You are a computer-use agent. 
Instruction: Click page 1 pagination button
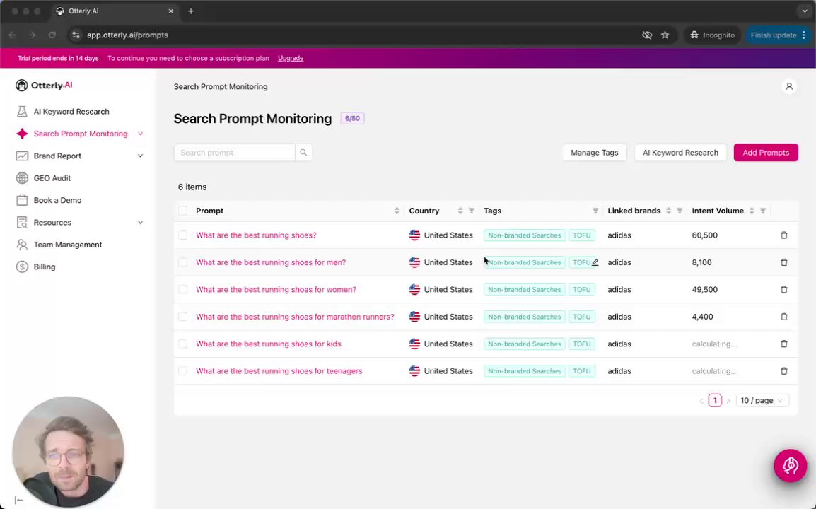(x=714, y=400)
